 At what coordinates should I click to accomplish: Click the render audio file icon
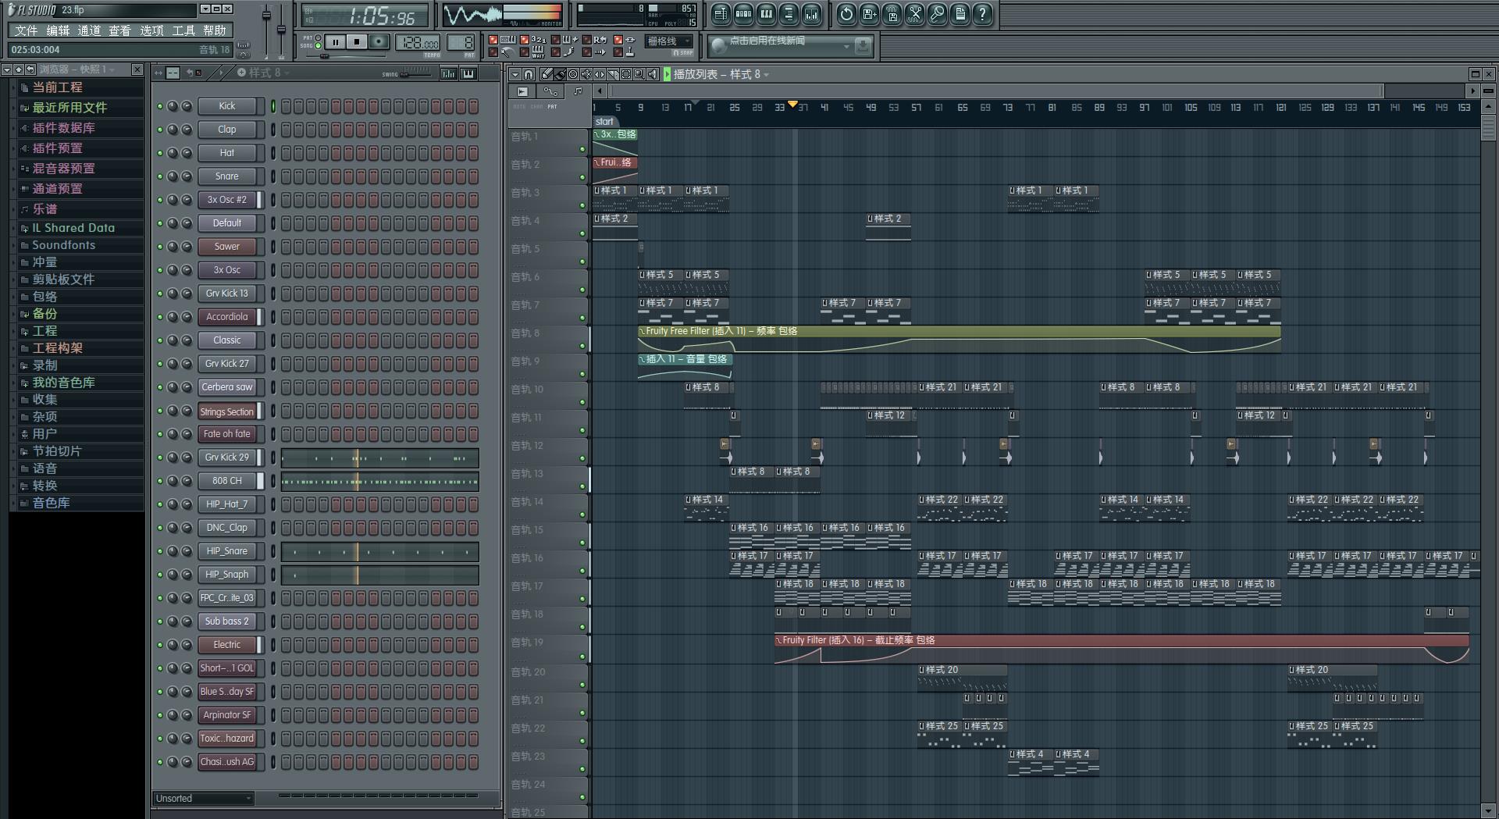[x=892, y=13]
